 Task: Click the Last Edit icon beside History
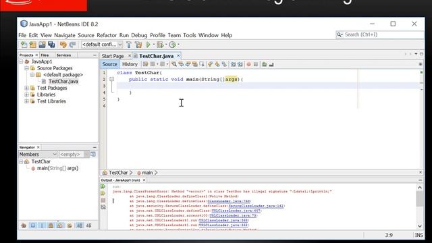point(146,64)
